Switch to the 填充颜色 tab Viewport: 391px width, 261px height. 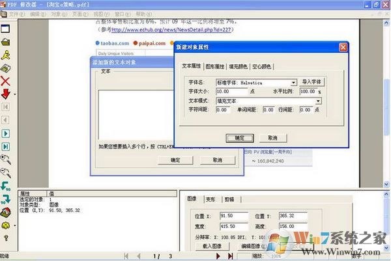(238, 66)
